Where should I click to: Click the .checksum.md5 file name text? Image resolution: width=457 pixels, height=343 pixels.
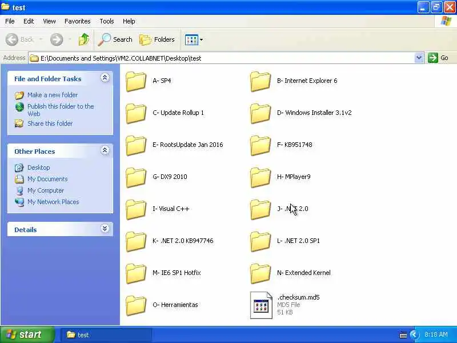tap(298, 297)
